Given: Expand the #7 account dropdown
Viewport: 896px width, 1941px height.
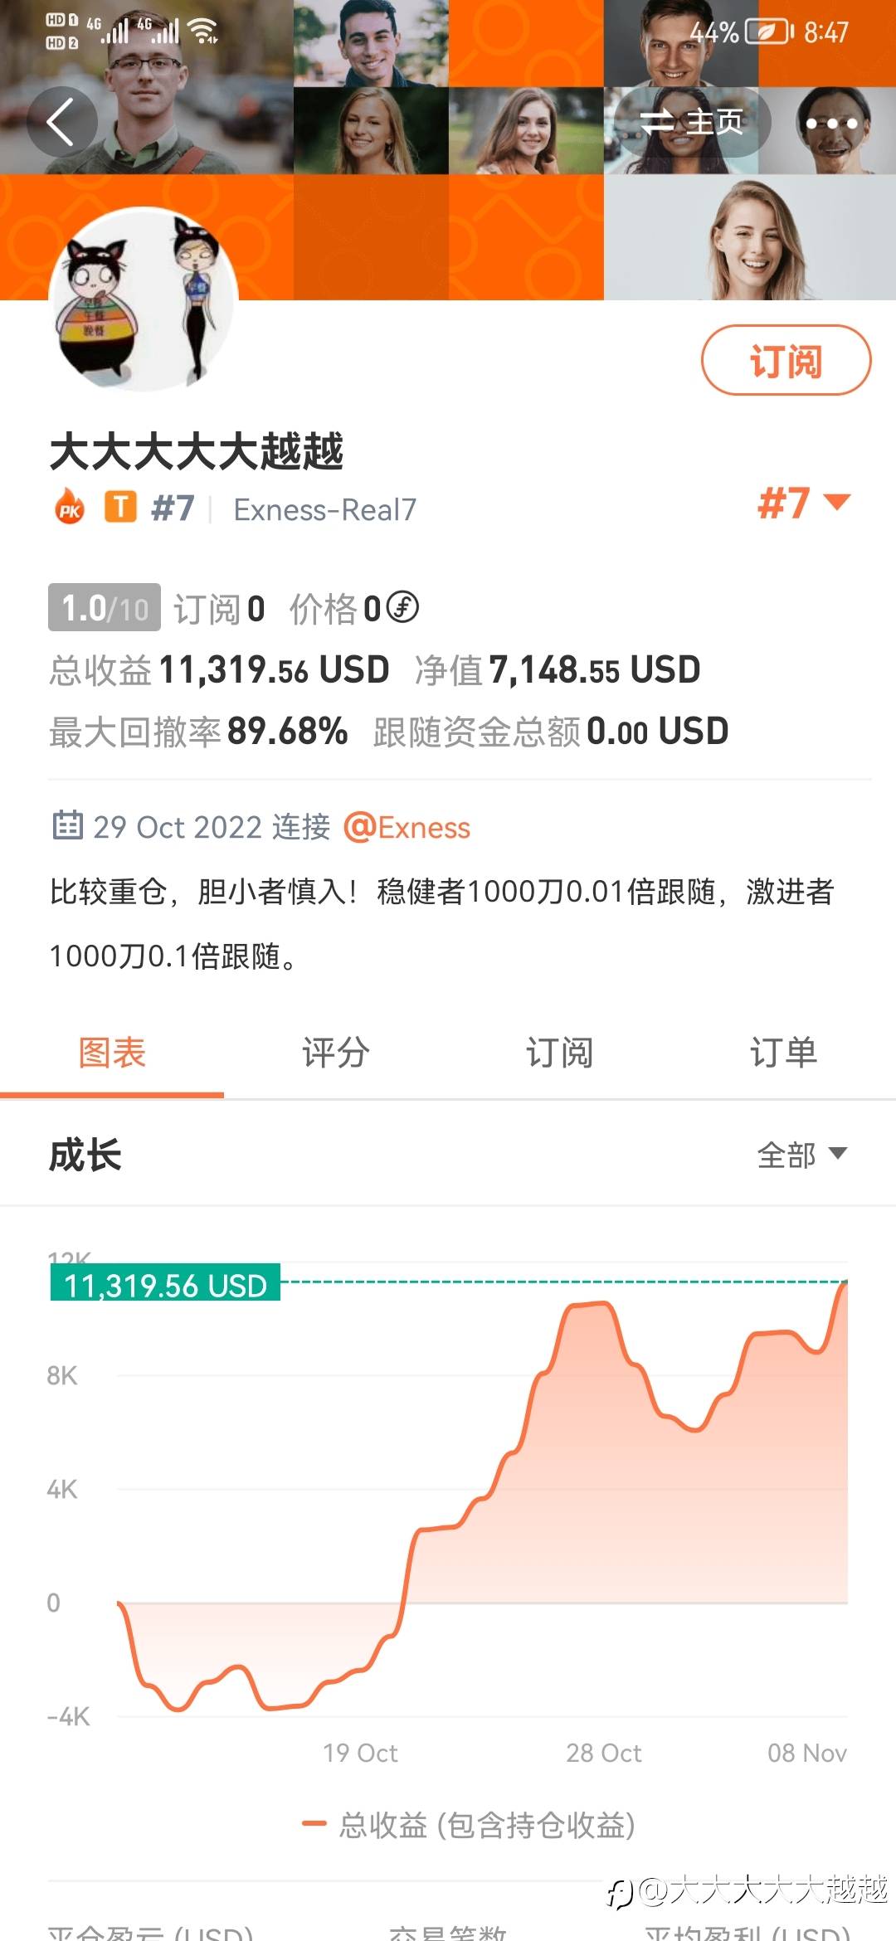Looking at the screenshot, I should 803,503.
